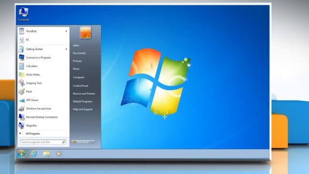The height and width of the screenshot is (174, 309).
Task: Open Default Programs
Action: (x=83, y=101)
